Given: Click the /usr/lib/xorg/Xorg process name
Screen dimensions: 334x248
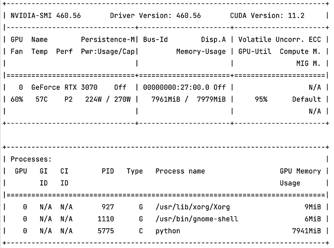Looking at the screenshot, I should point(193,207).
